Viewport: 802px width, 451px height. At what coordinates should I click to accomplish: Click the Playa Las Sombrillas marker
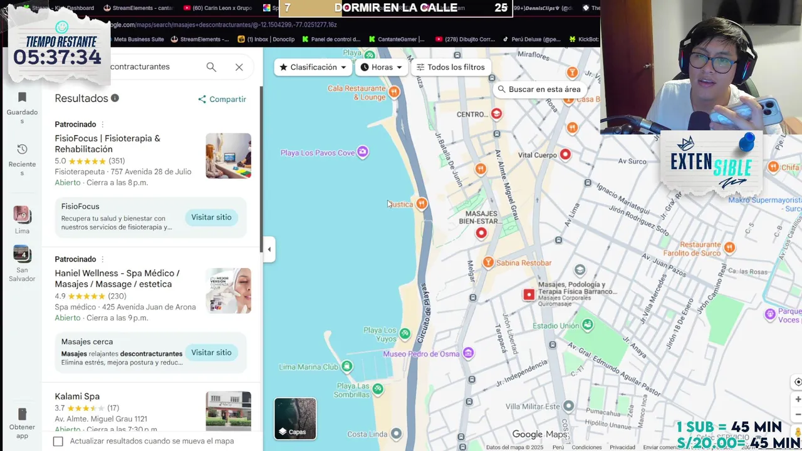point(378,389)
